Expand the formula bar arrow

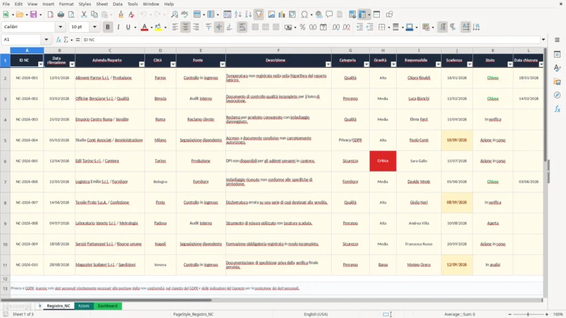point(543,40)
